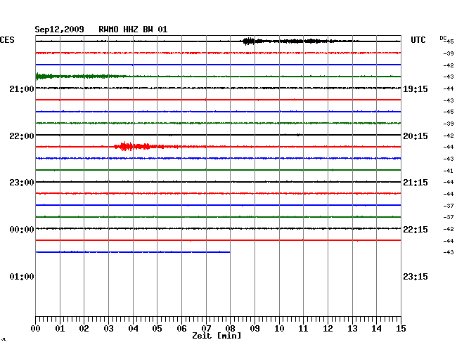Click the 20:15 UTC time label

point(416,136)
